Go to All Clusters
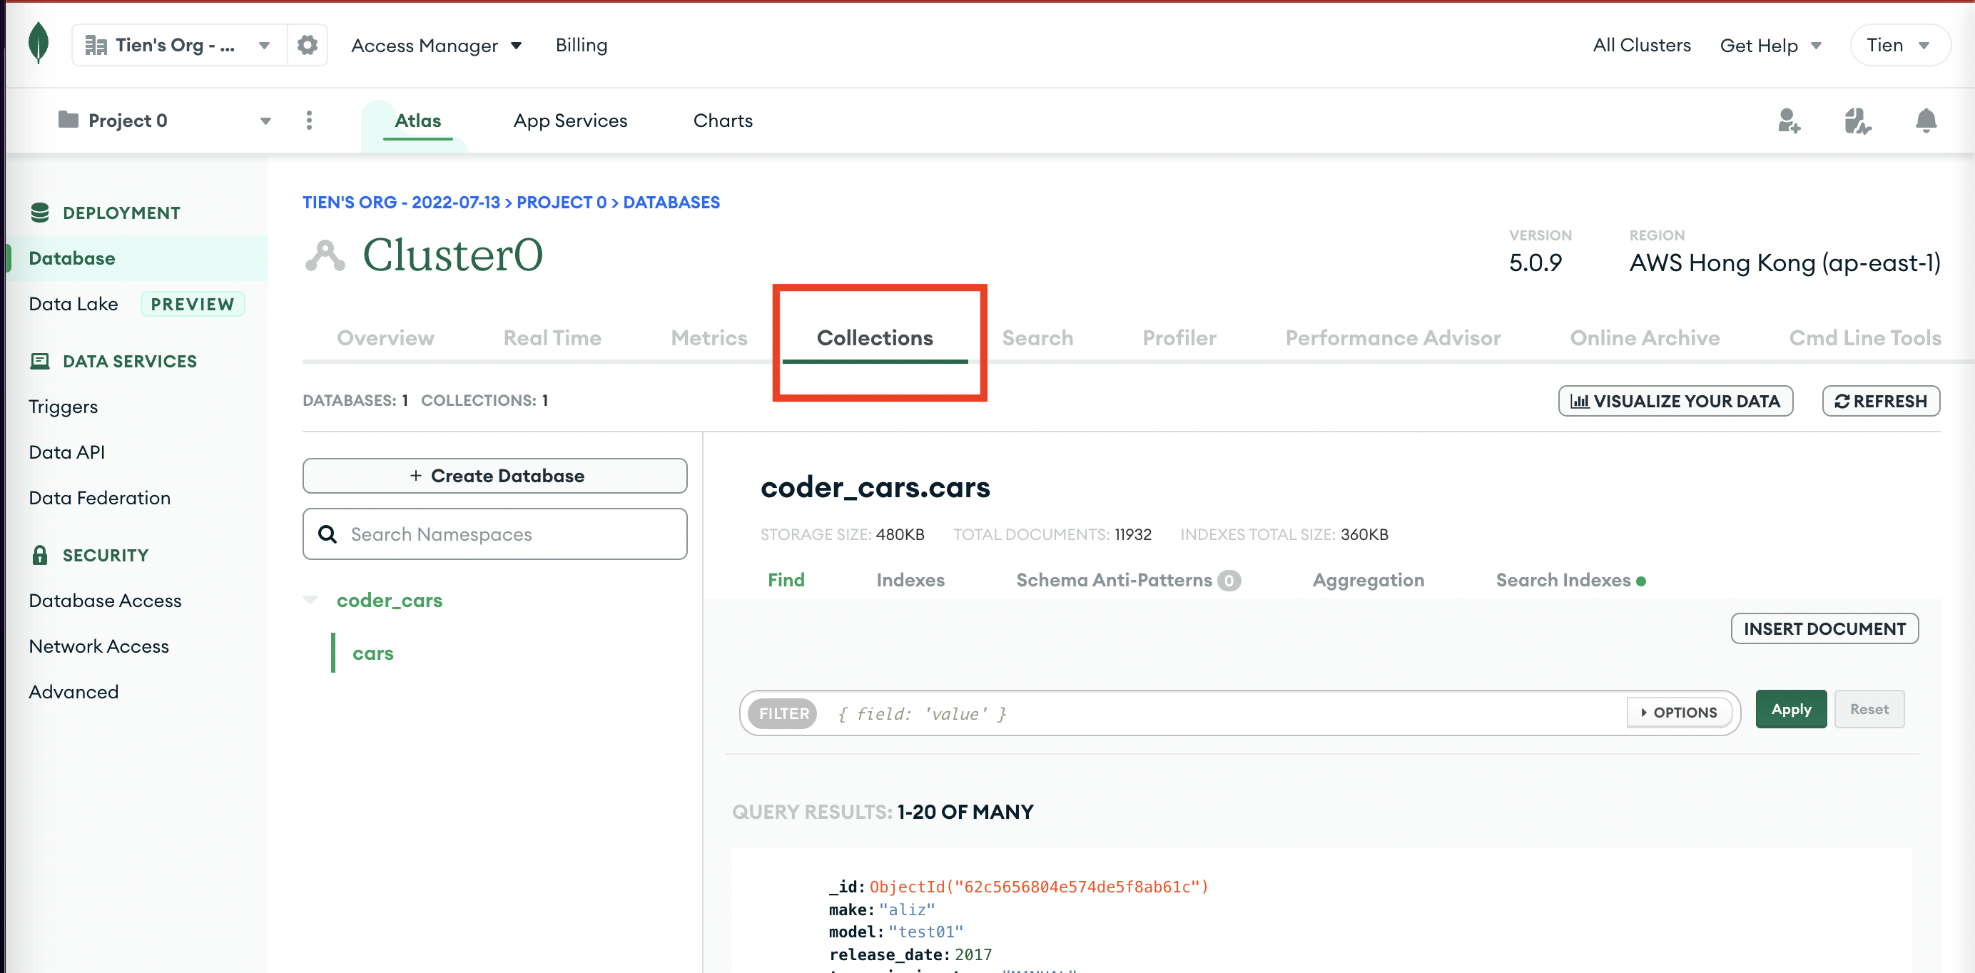The height and width of the screenshot is (973, 1975). point(1642,45)
